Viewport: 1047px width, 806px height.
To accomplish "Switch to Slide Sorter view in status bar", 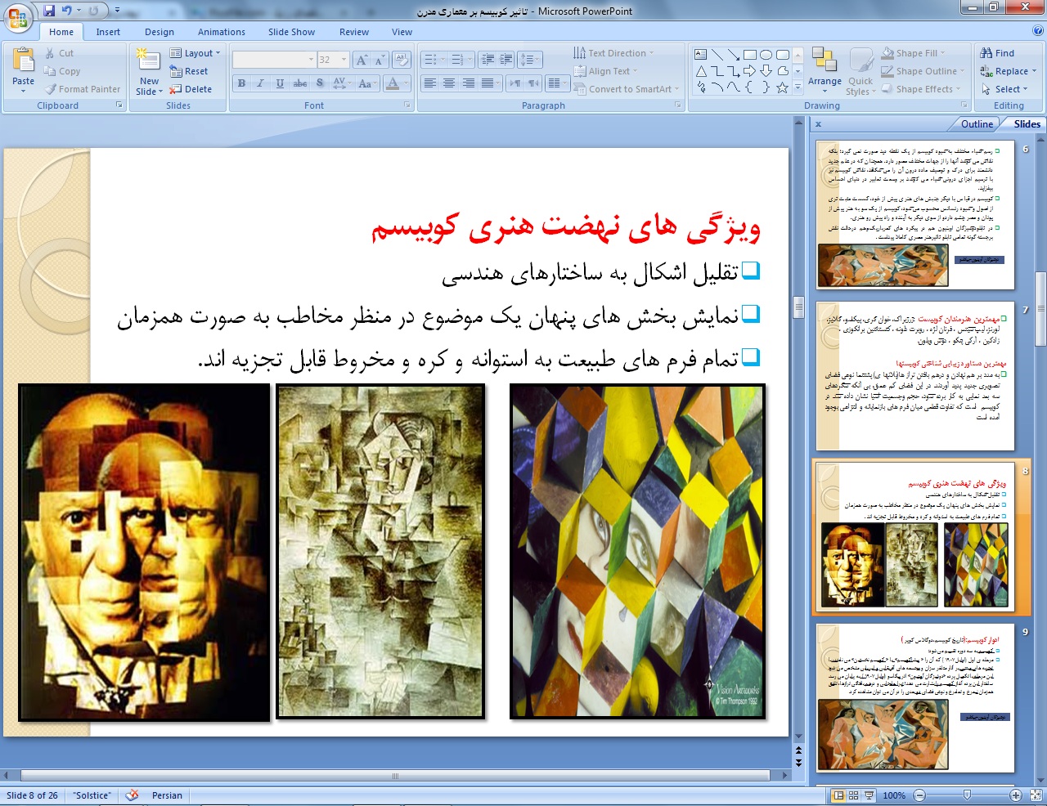I will point(854,795).
